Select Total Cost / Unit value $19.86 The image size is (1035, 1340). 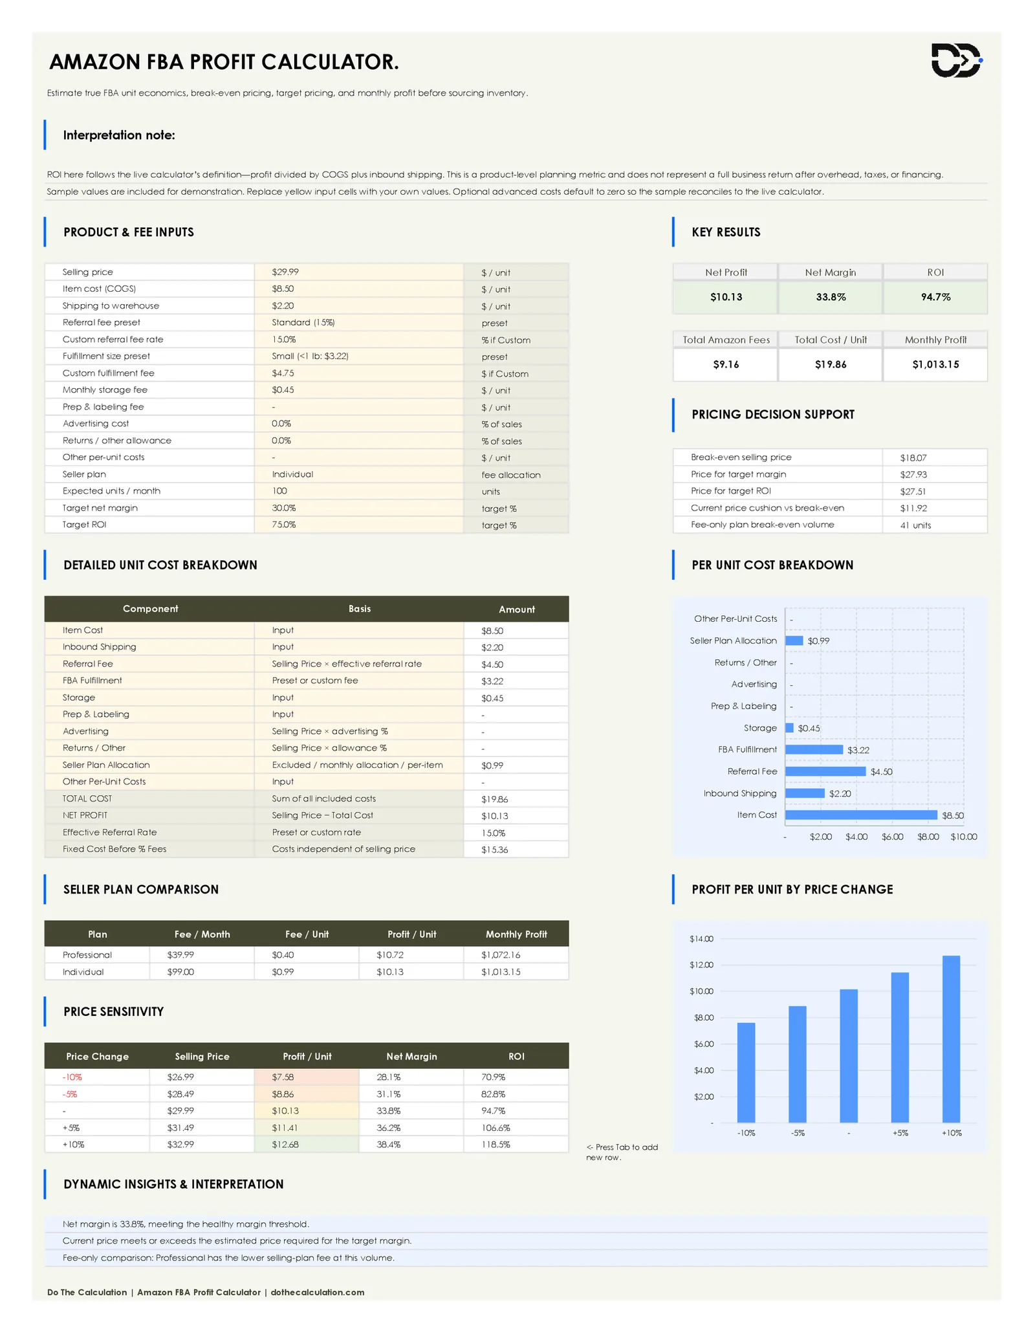click(x=831, y=364)
